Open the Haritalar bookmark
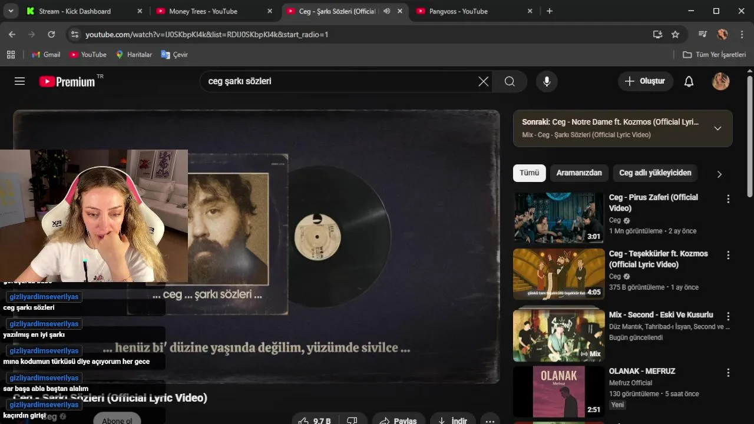Image resolution: width=754 pixels, height=424 pixels. [x=134, y=54]
